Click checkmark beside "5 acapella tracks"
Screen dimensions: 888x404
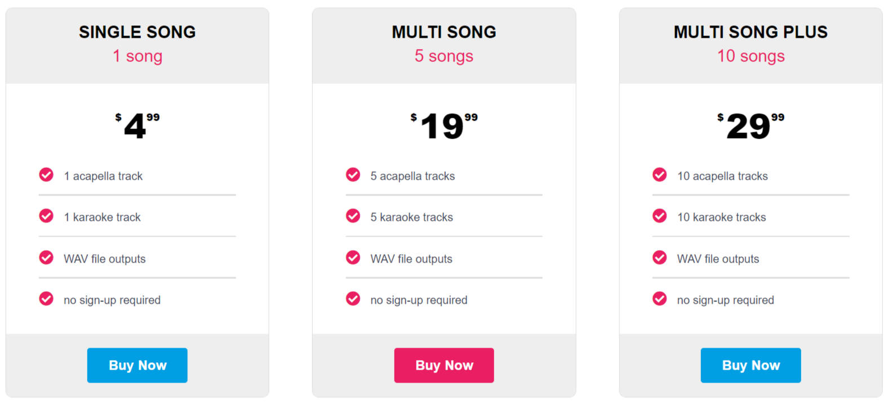(x=353, y=175)
